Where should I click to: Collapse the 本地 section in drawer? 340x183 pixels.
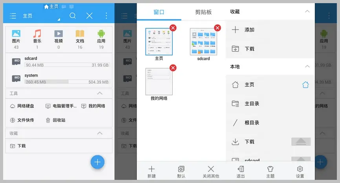307,67
